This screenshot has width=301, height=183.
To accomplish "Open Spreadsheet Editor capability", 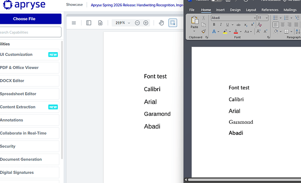I will click(x=29, y=94).
